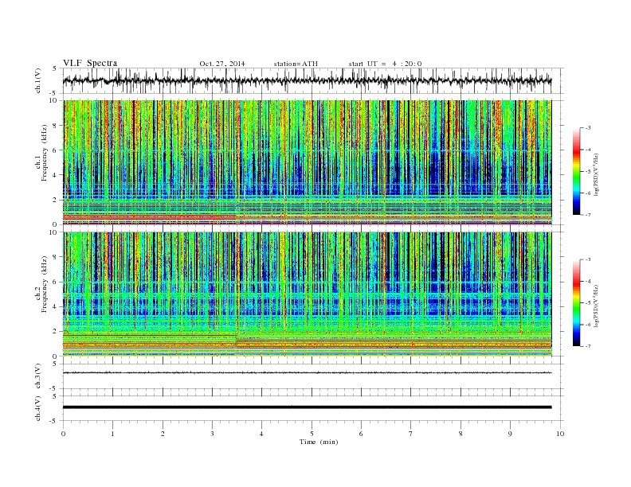Click the "9" minute tick on the time axis
The width and height of the screenshot is (631, 487).
pyautogui.click(x=510, y=434)
